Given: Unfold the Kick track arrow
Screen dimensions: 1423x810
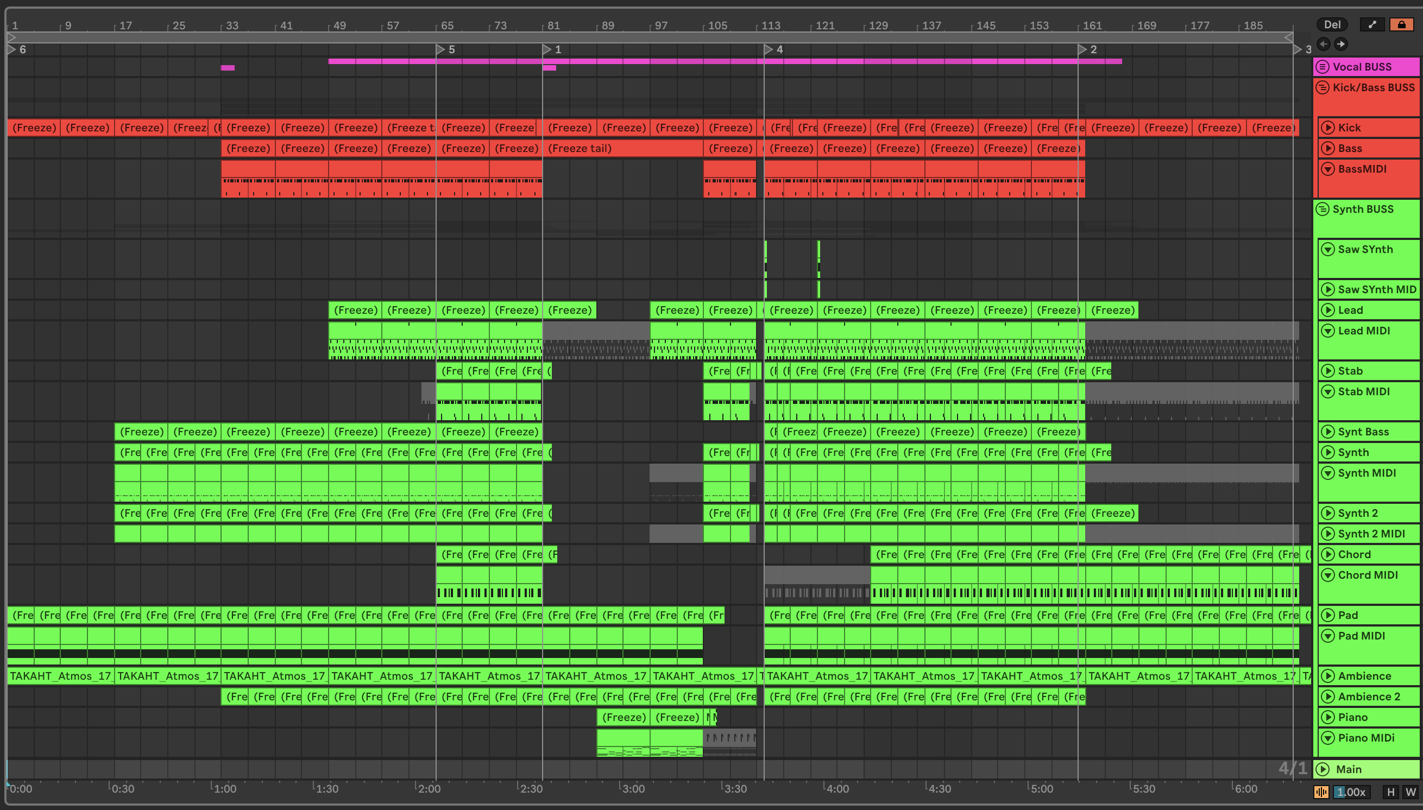Looking at the screenshot, I should (x=1328, y=128).
